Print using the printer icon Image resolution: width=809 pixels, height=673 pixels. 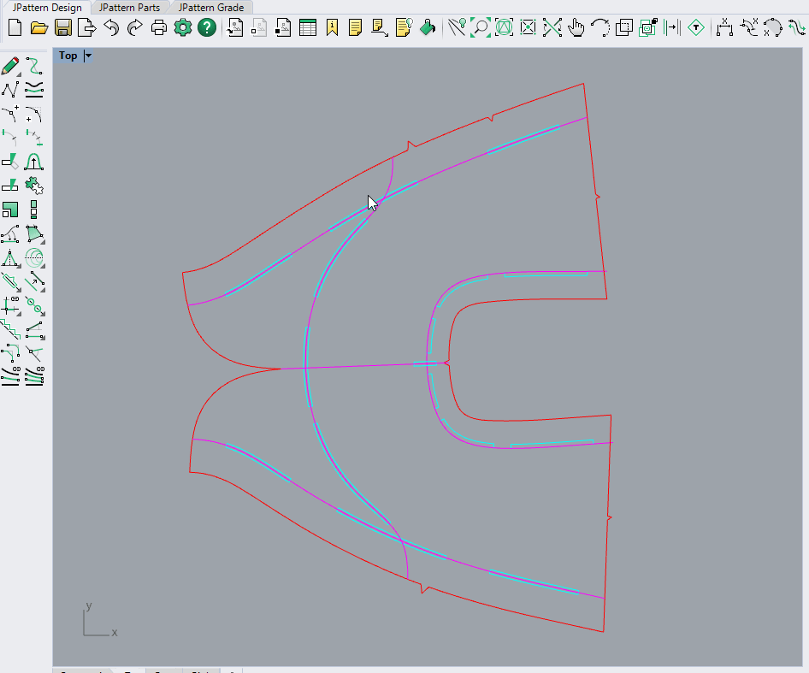(x=159, y=28)
